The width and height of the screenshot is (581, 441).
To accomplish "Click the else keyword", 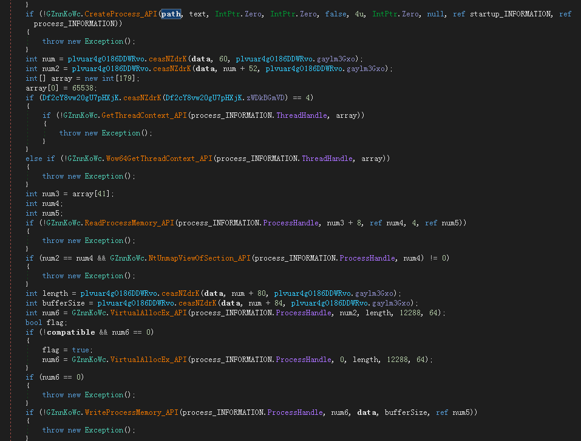I will [x=34, y=159].
